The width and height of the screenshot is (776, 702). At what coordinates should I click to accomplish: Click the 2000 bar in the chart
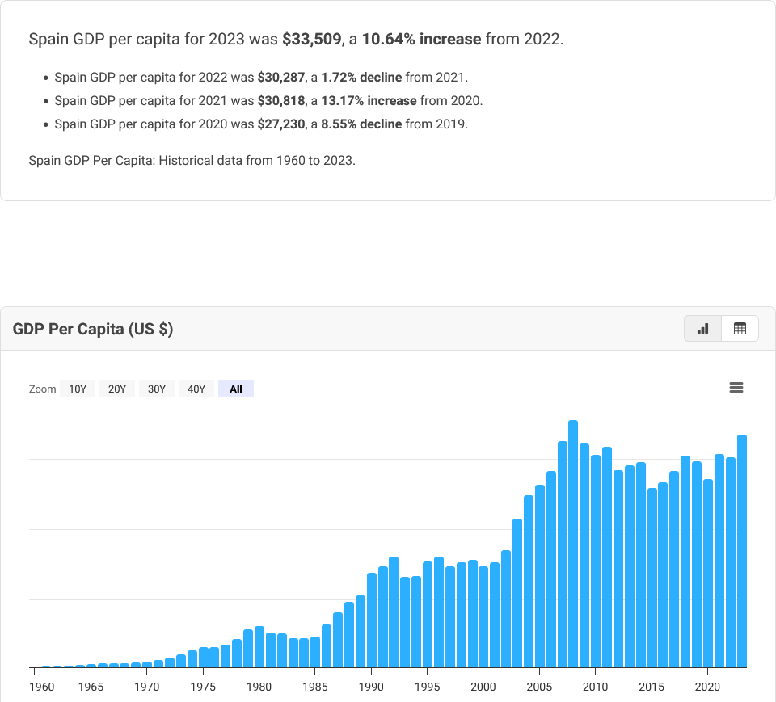pyautogui.click(x=483, y=617)
